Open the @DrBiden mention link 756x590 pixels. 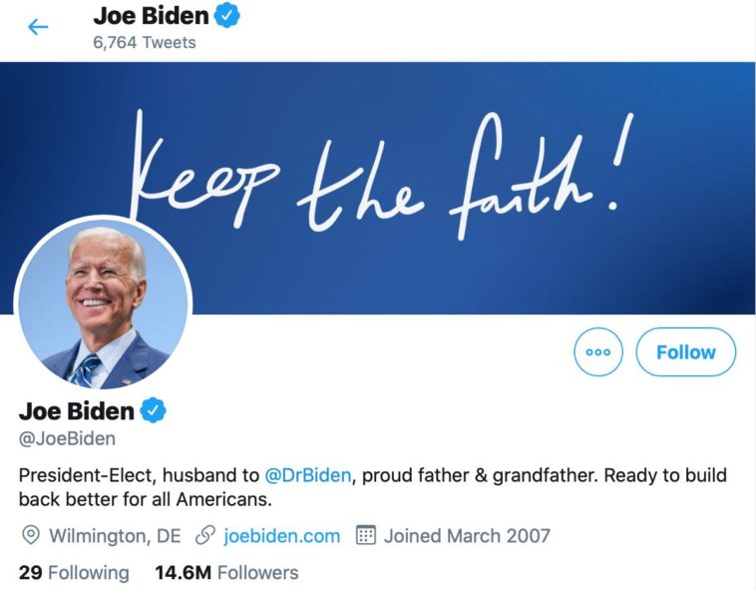[308, 475]
